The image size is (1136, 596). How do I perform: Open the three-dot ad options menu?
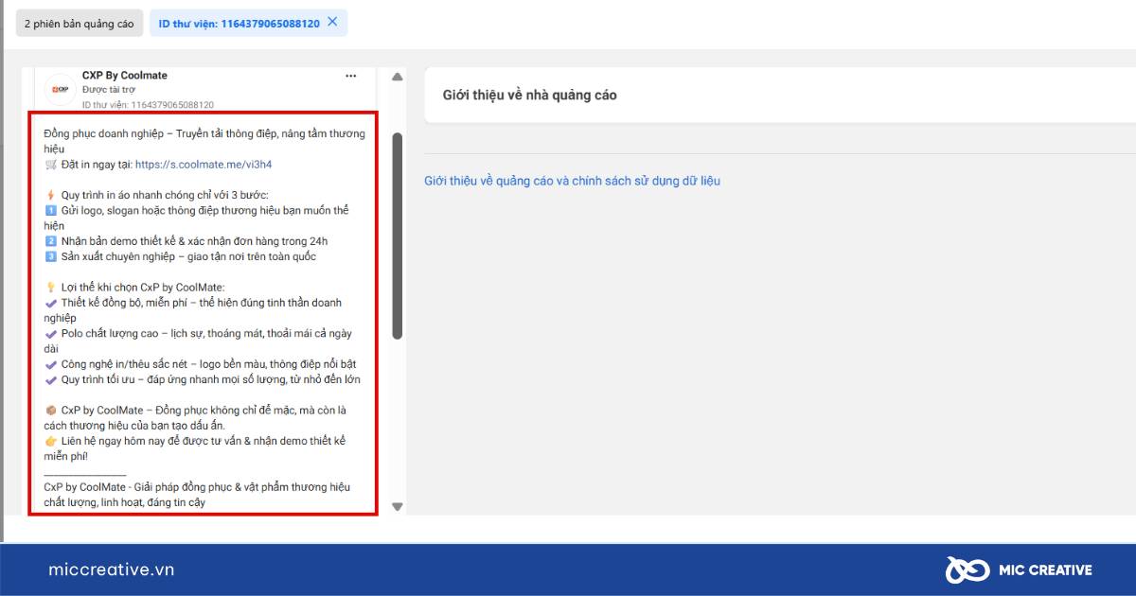point(351,76)
